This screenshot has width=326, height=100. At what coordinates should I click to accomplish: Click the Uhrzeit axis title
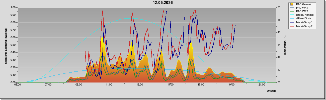(271, 91)
